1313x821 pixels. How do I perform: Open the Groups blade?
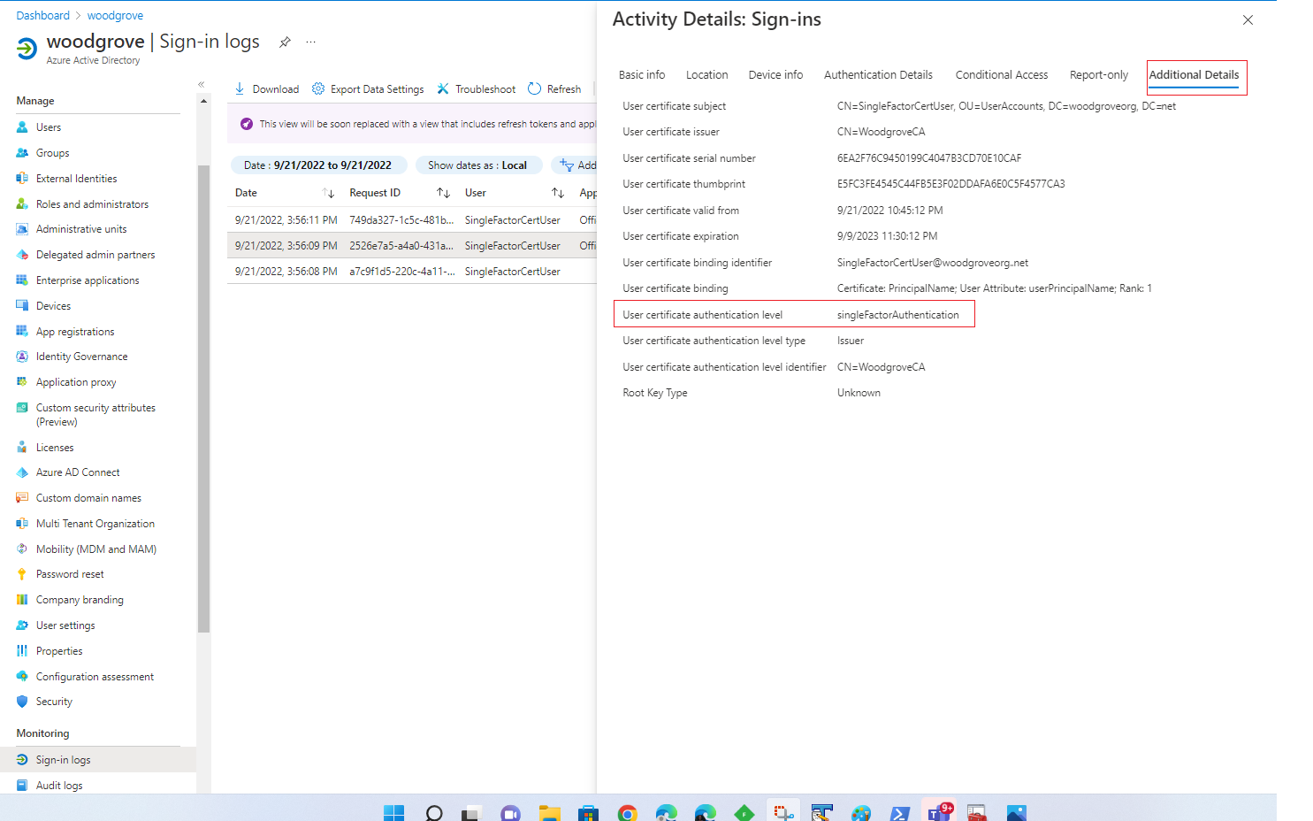click(52, 153)
